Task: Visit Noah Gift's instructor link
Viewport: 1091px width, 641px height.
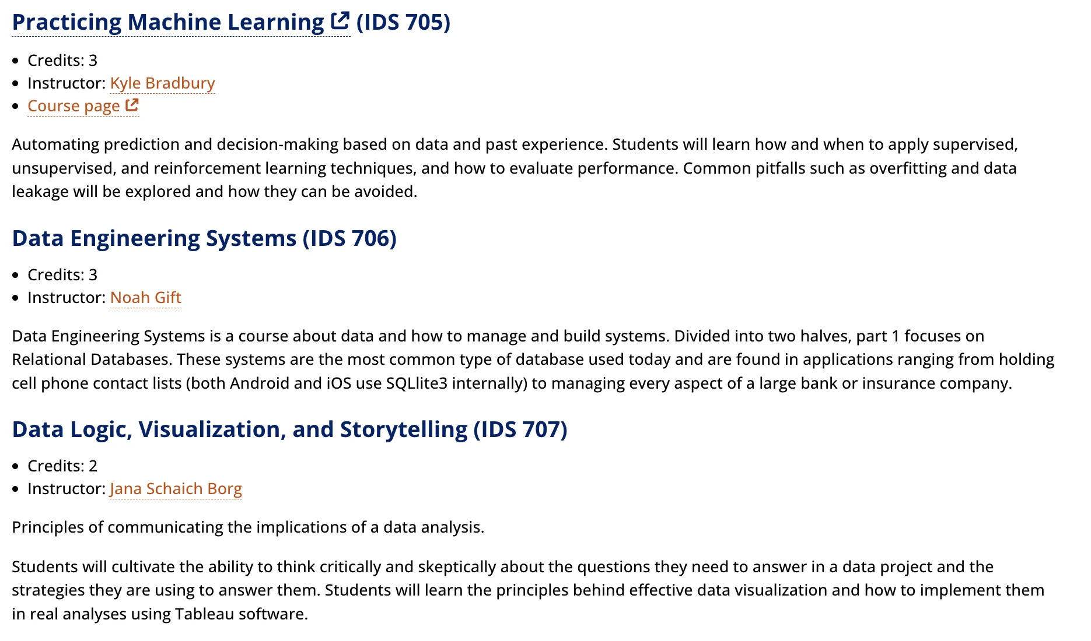Action: click(145, 298)
